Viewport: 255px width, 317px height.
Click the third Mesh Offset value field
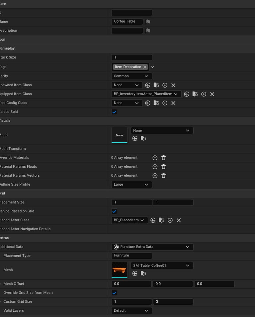tap(214, 284)
